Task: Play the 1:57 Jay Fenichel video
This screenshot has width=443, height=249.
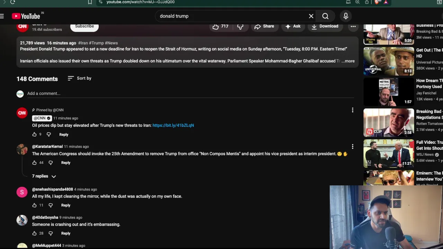Action: [x=389, y=92]
